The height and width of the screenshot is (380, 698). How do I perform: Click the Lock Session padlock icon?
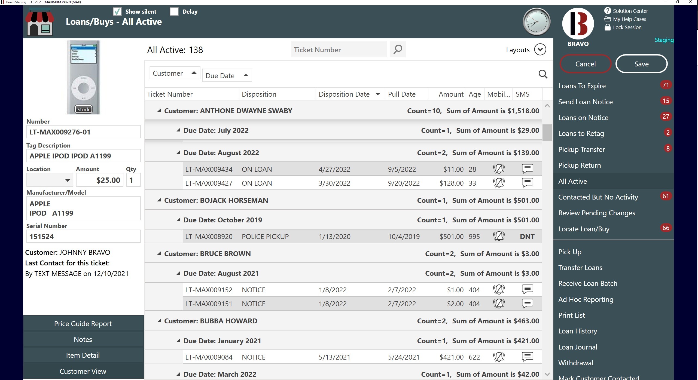pyautogui.click(x=608, y=27)
